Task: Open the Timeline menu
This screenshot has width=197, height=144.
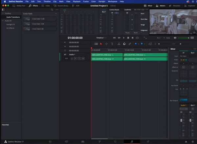Action: (x=47, y=2)
